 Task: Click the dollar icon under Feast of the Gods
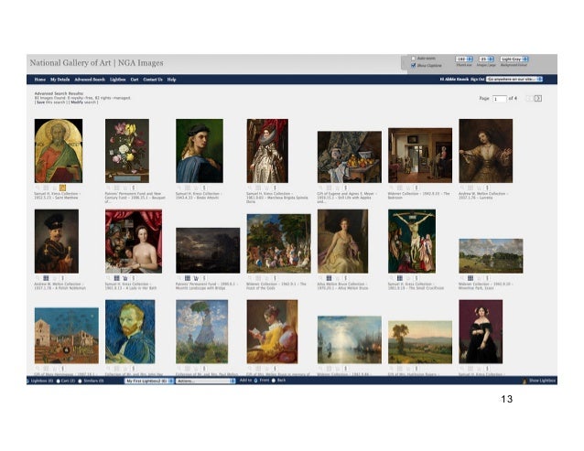click(275, 278)
